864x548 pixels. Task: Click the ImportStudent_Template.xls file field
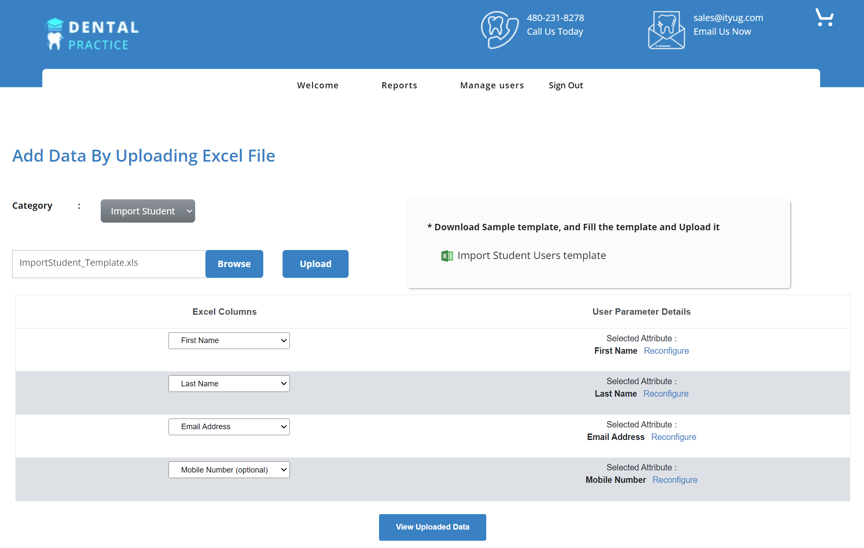pos(109,264)
